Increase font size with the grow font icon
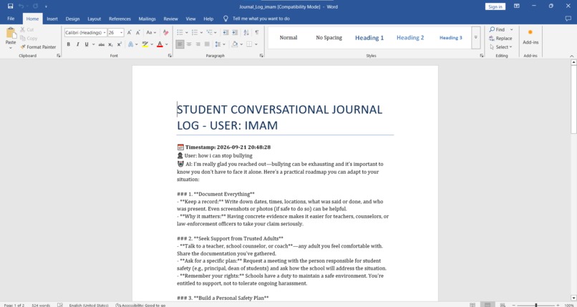The width and height of the screenshot is (577, 307). (x=130, y=33)
